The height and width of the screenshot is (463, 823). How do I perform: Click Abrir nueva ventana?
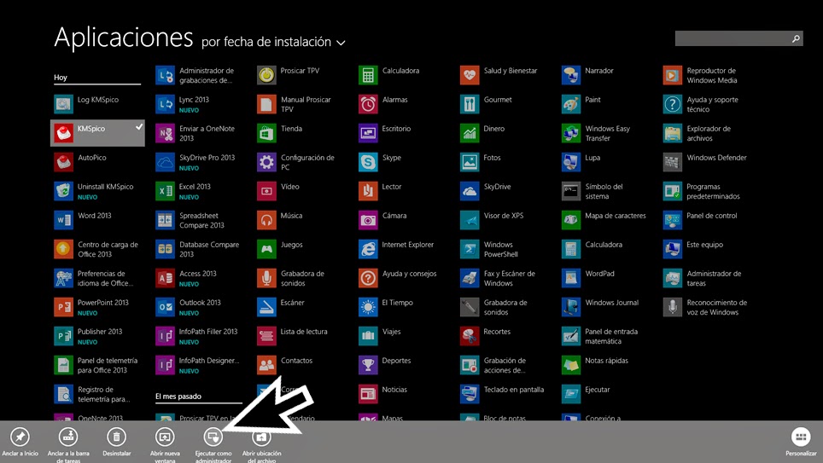click(x=165, y=444)
